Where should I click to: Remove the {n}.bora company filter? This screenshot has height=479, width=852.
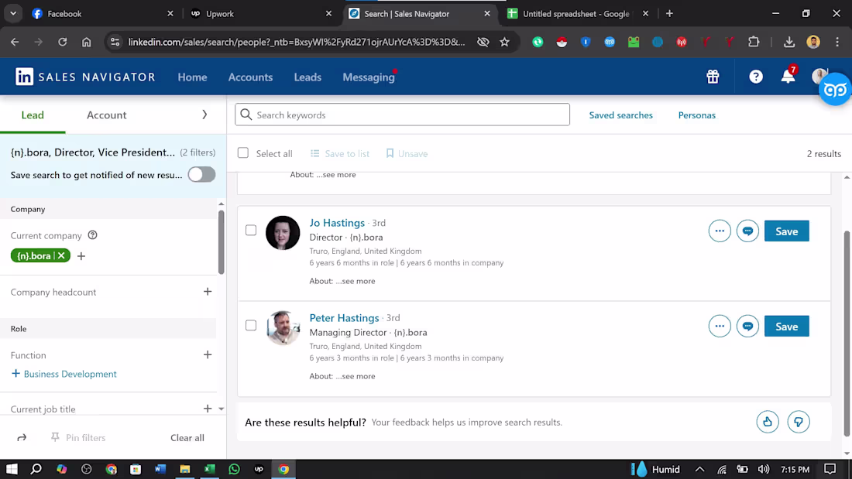[61, 256]
